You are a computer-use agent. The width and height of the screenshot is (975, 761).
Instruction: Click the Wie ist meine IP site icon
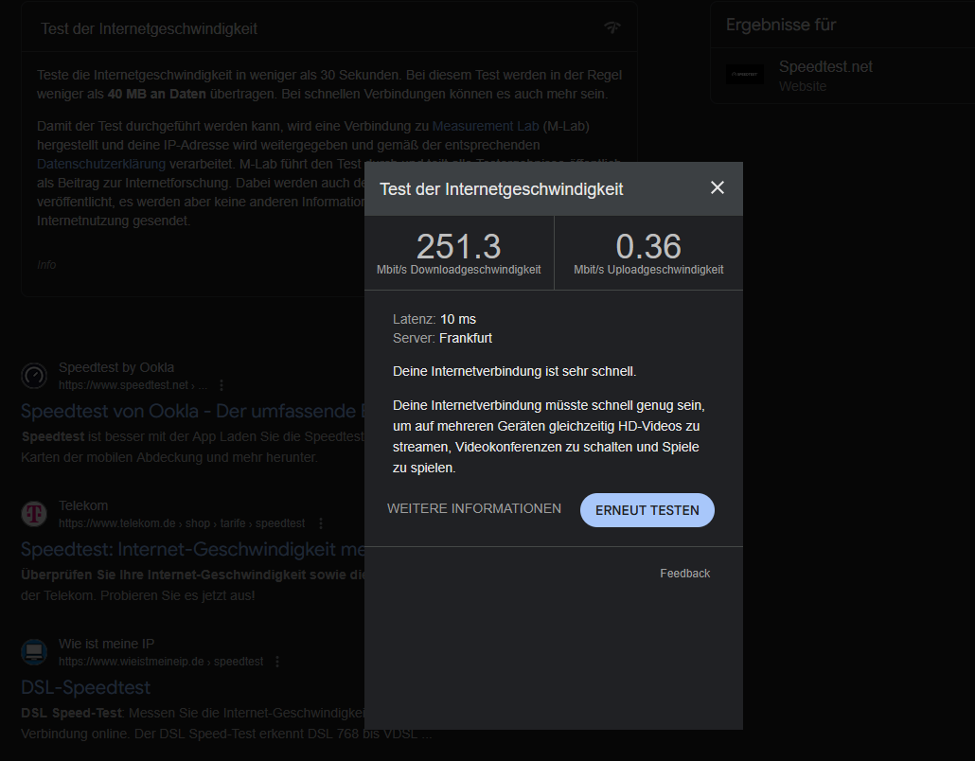coord(34,652)
